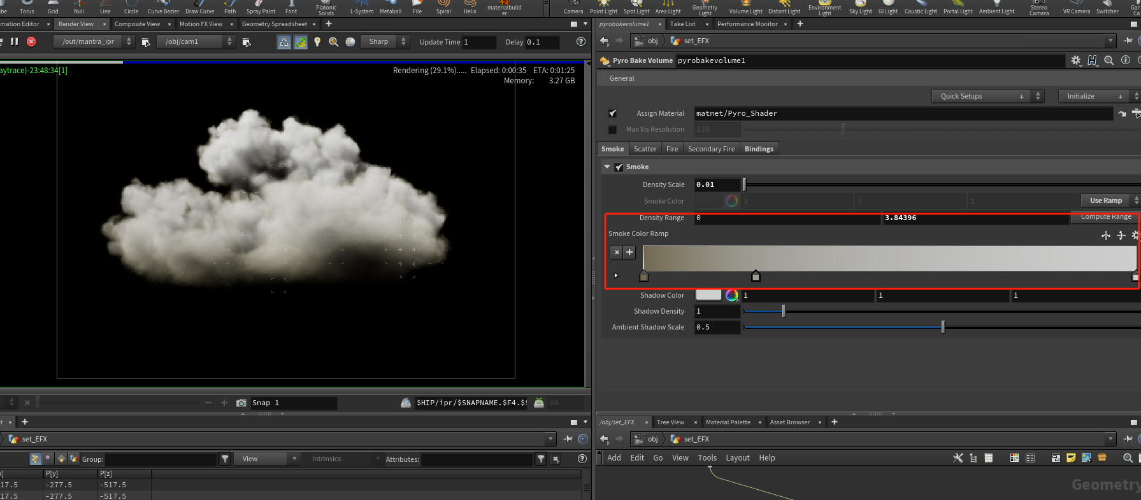The width and height of the screenshot is (1141, 500).
Task: Open the Use Ramp dropdown
Action: coord(1110,200)
